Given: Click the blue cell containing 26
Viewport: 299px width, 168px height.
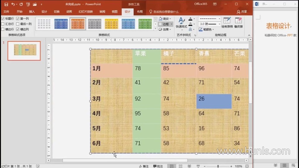Looking at the screenshot, I should [214, 101].
